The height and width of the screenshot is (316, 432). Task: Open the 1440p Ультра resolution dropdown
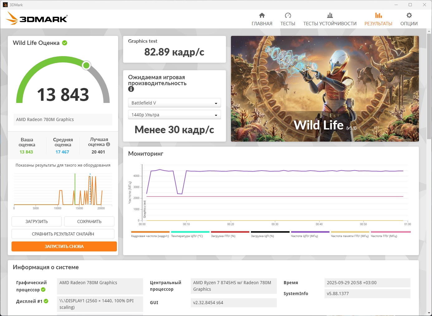[175, 115]
